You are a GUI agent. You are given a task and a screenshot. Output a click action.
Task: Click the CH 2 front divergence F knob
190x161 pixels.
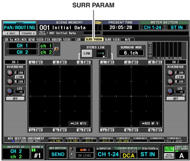[170, 73]
